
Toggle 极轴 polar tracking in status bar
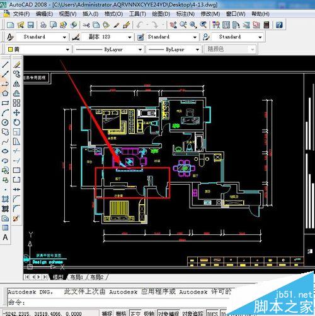click(x=149, y=313)
